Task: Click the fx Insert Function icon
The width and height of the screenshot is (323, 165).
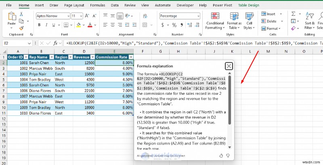Action: click(55, 43)
